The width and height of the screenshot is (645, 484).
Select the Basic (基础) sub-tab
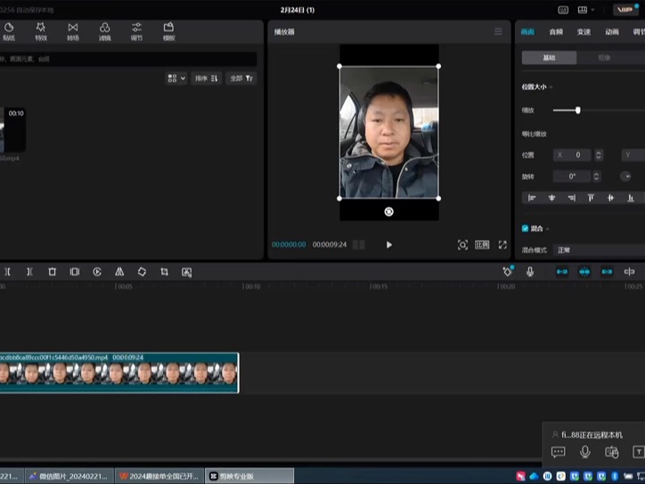click(549, 58)
